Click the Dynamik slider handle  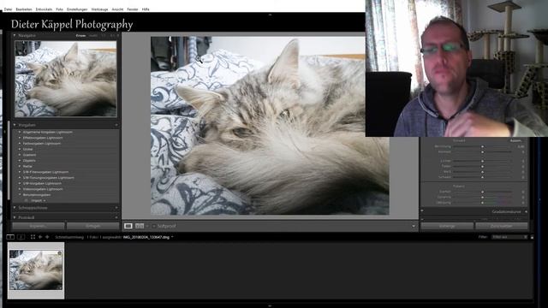483,198
